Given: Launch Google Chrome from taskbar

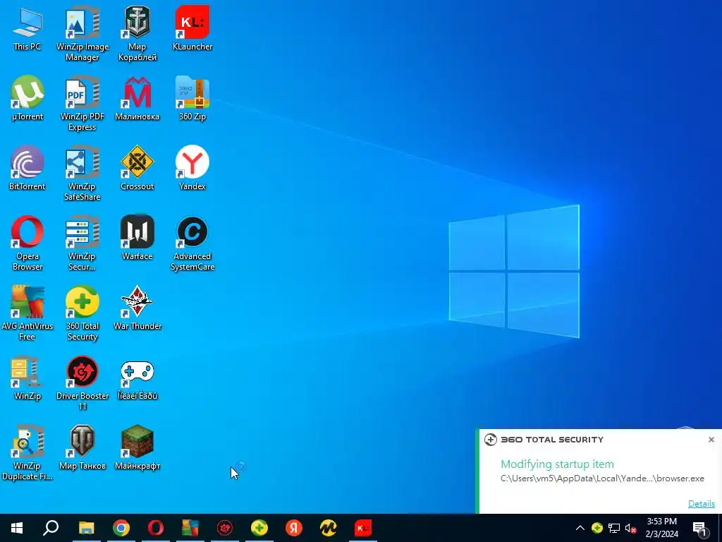Looking at the screenshot, I should [x=121, y=528].
